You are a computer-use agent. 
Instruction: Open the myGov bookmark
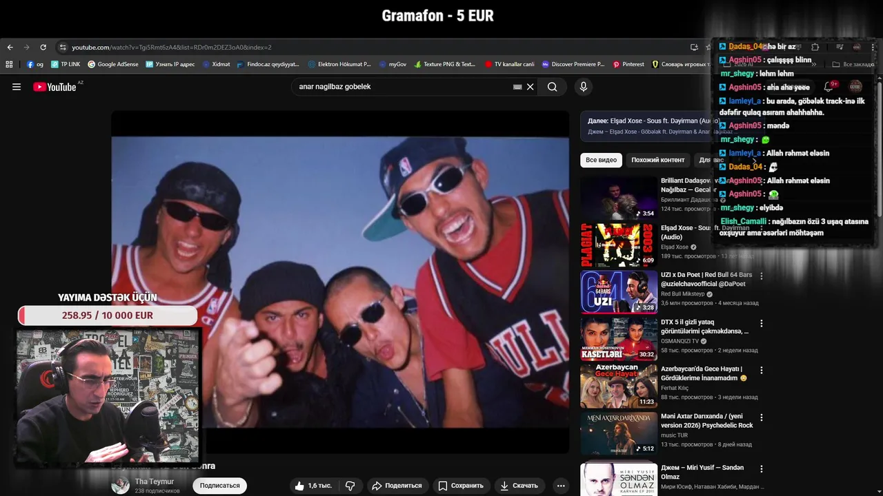pos(393,64)
